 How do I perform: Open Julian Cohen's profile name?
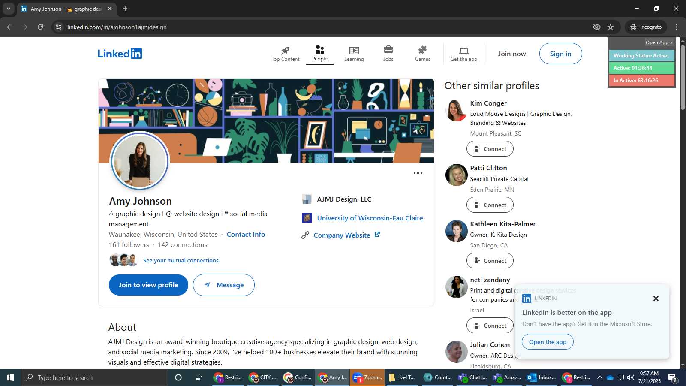490,344
